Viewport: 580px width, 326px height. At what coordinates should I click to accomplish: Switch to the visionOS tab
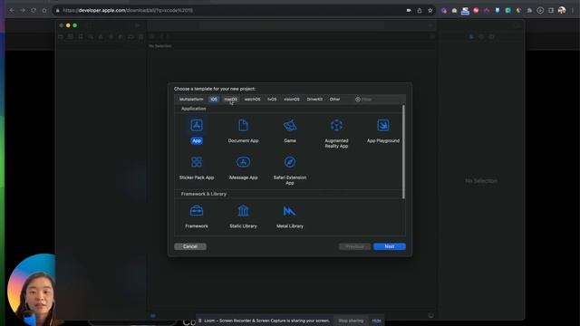(x=292, y=99)
